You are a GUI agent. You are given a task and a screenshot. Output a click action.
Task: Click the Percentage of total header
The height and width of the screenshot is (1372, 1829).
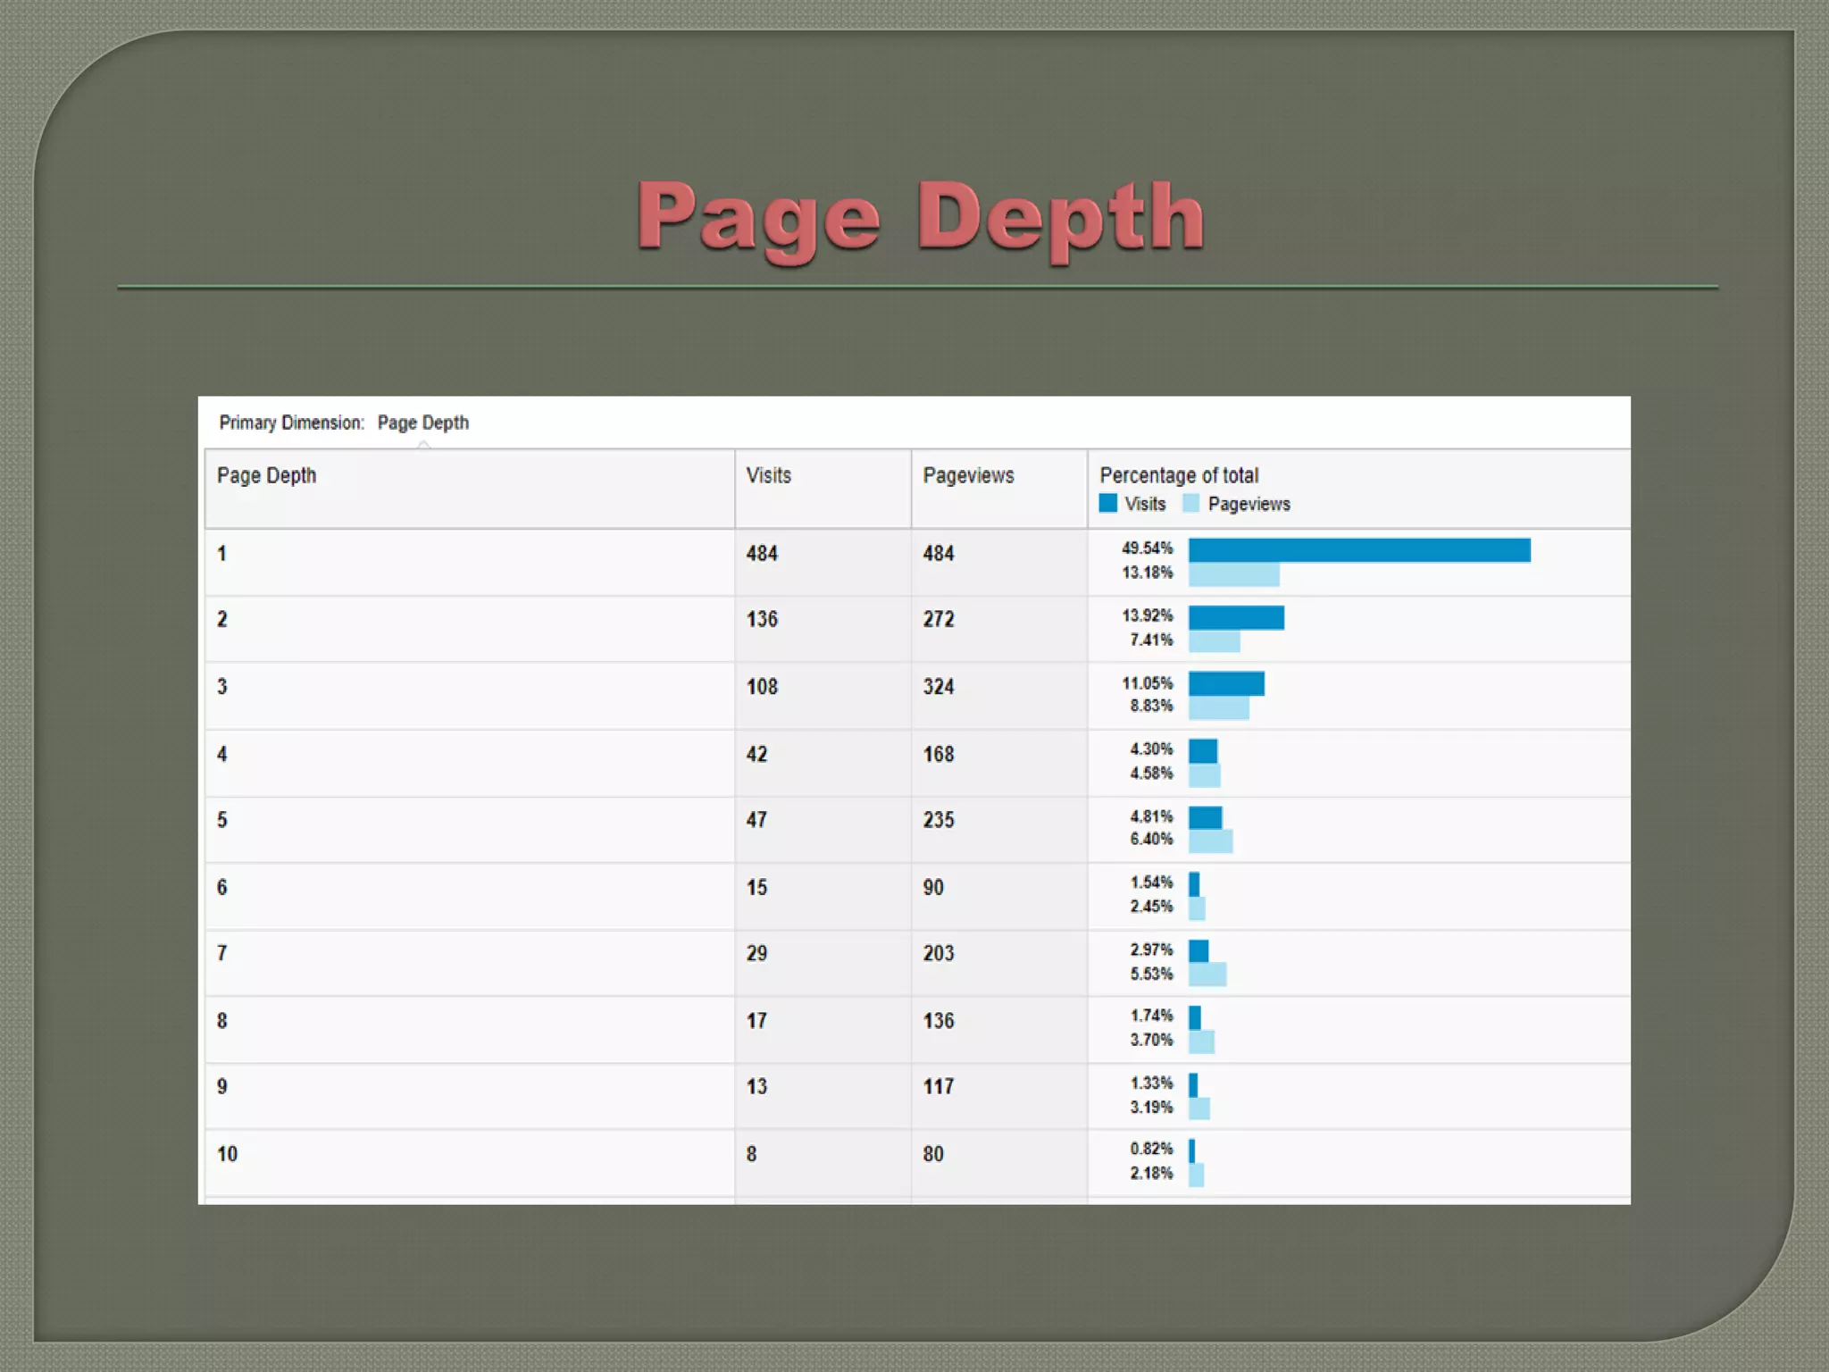point(1179,475)
